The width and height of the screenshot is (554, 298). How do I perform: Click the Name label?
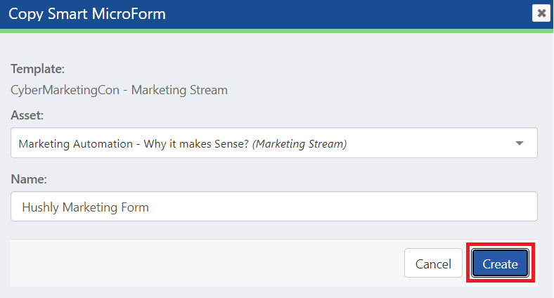pos(29,179)
